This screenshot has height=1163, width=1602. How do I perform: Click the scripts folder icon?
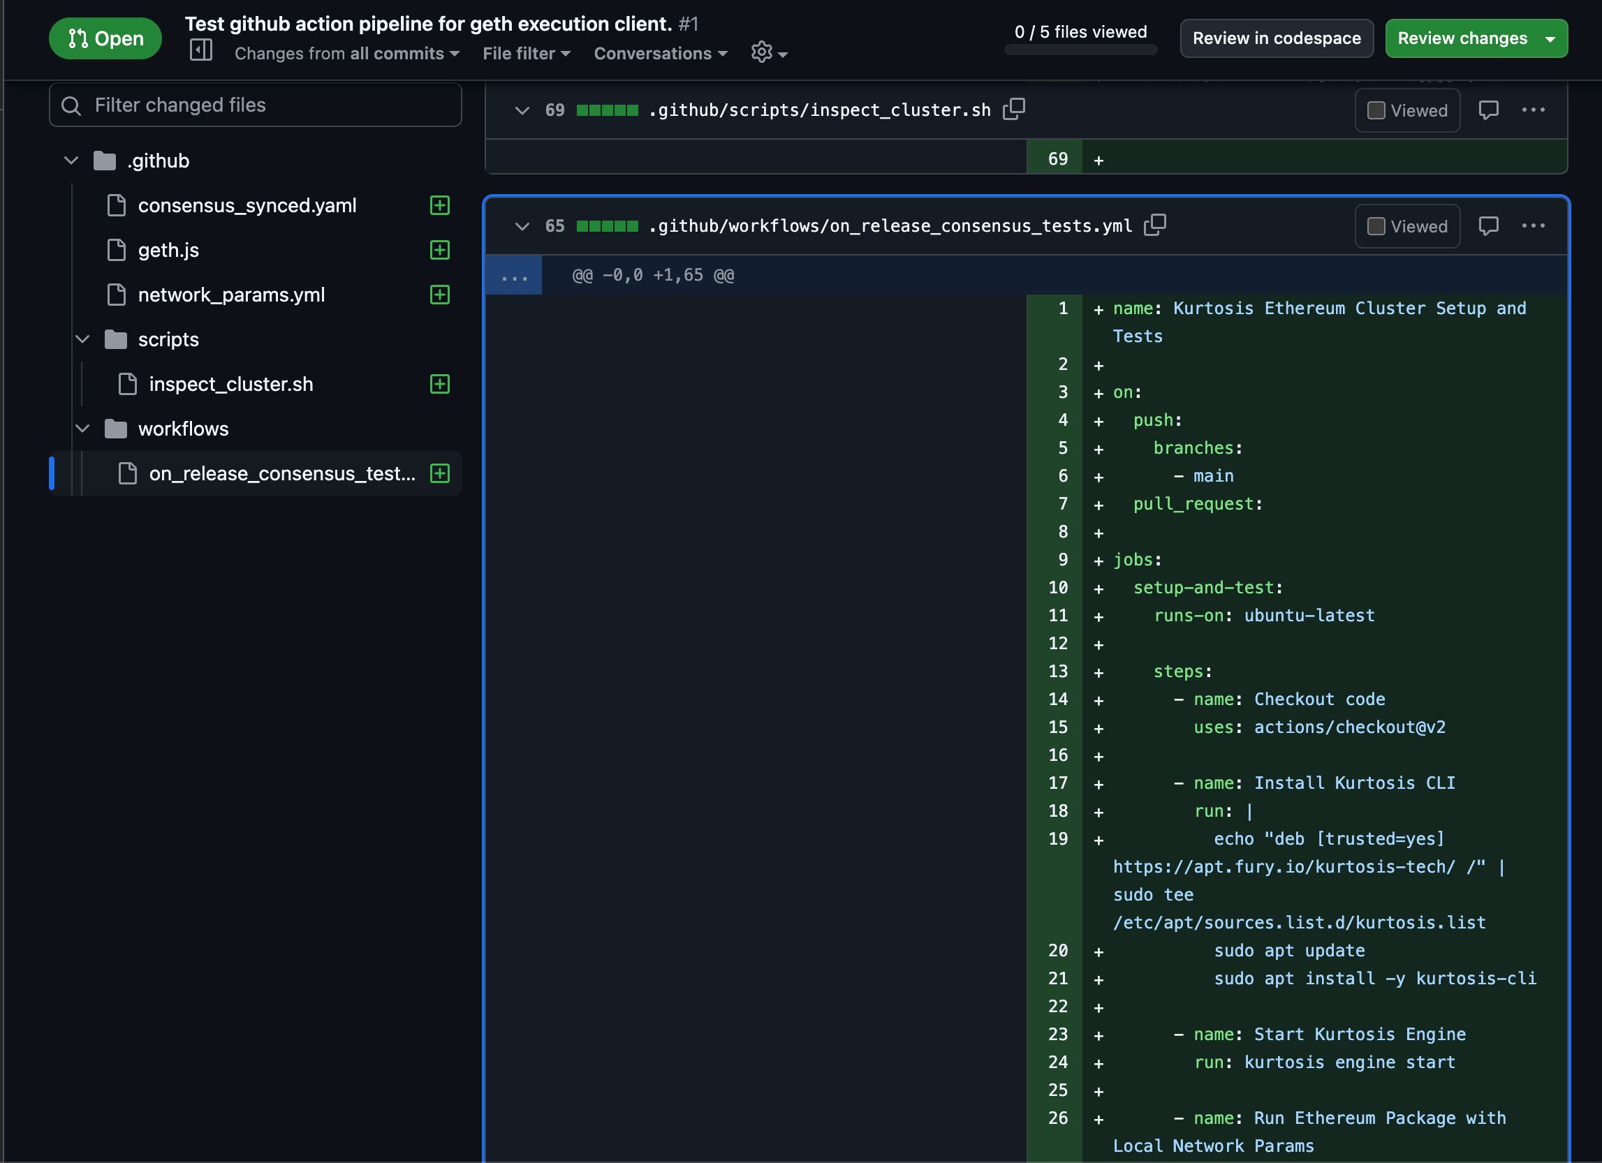116,339
